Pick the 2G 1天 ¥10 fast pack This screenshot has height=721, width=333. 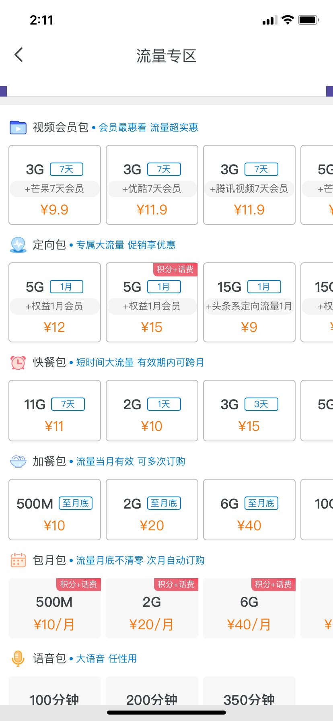click(x=152, y=410)
